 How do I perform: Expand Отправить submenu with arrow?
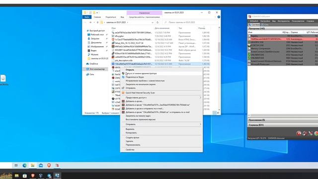161,124
